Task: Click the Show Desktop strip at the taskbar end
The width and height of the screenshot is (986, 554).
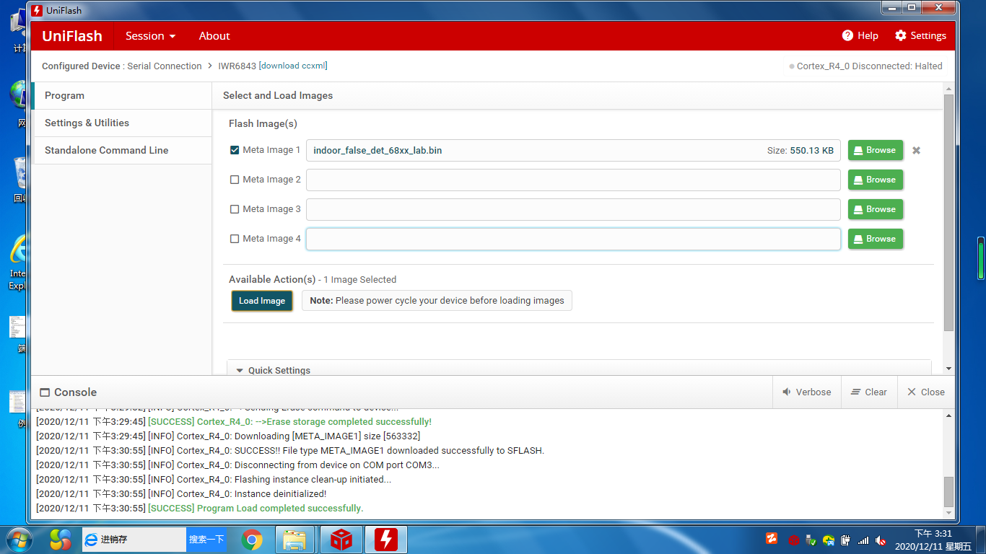Action: coord(981,539)
